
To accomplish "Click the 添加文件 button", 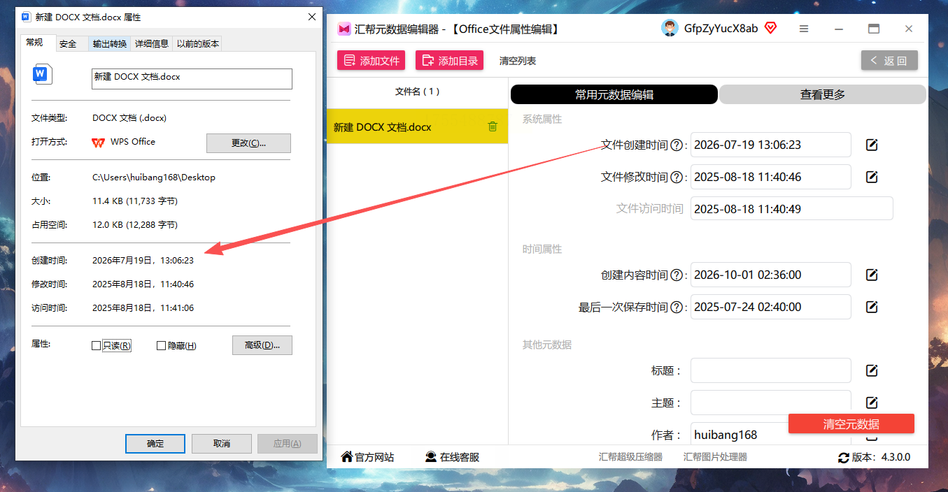I will coord(372,61).
